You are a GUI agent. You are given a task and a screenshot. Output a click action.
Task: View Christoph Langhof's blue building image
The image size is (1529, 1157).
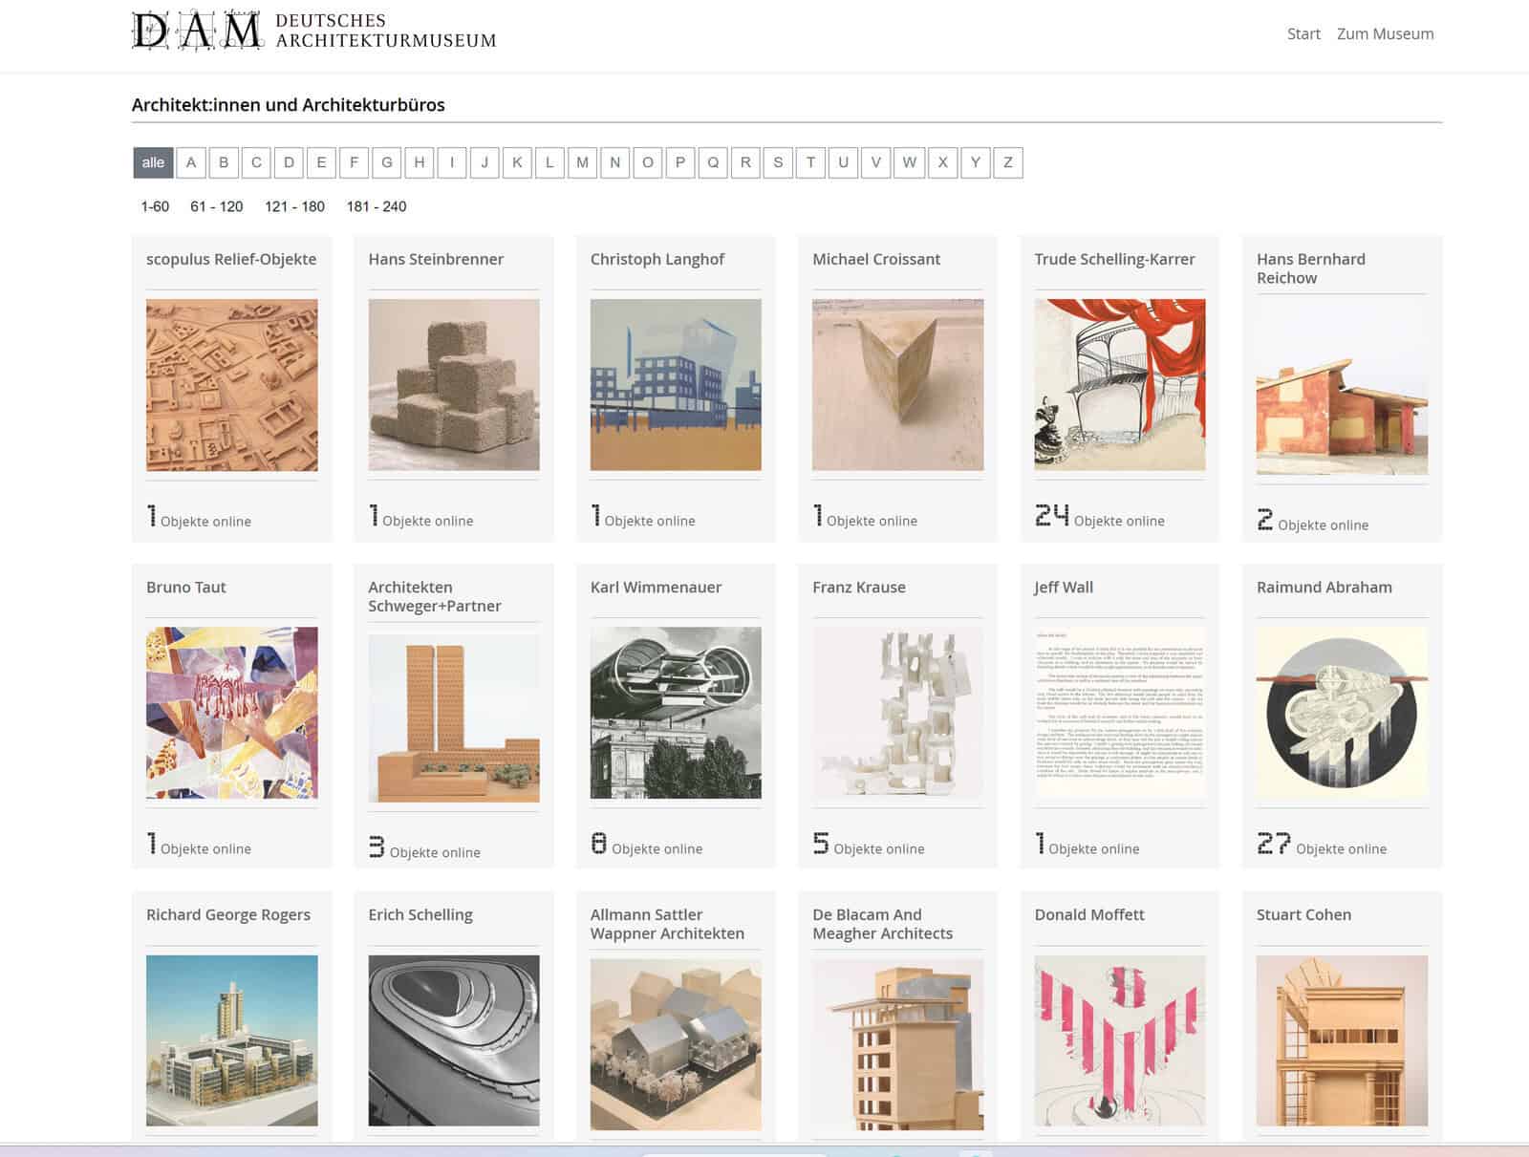(676, 385)
